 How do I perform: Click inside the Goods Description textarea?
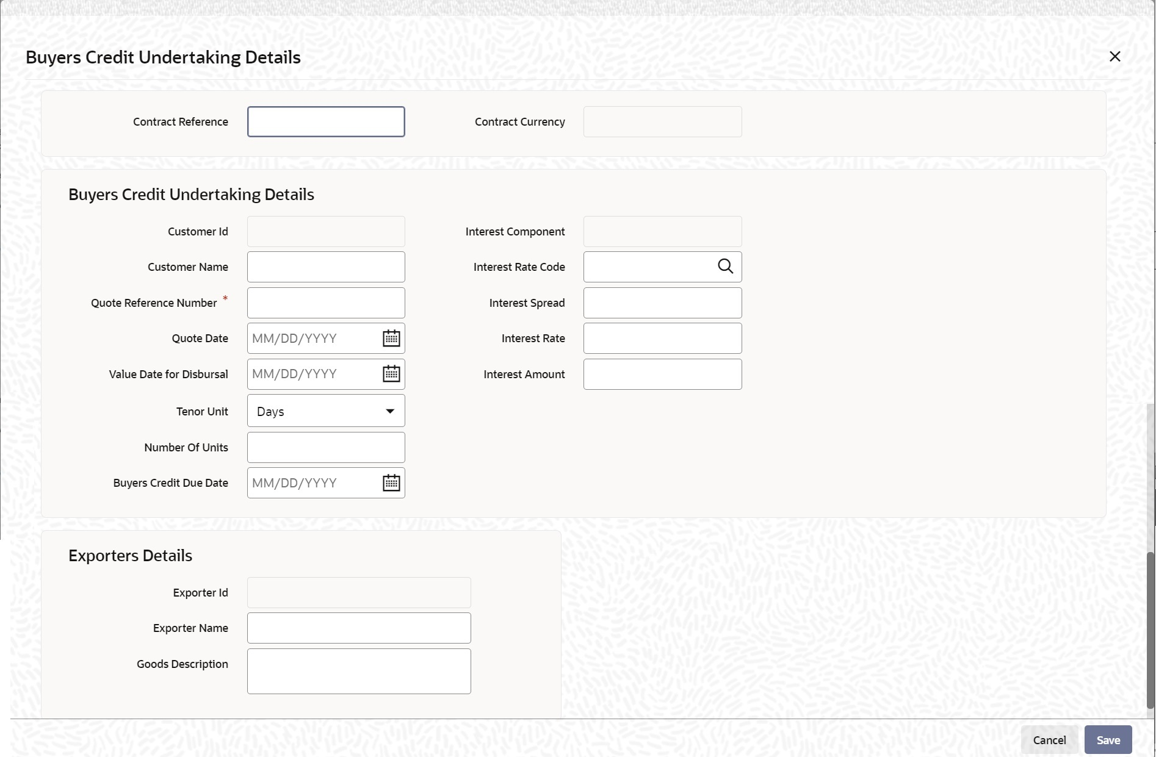click(359, 671)
